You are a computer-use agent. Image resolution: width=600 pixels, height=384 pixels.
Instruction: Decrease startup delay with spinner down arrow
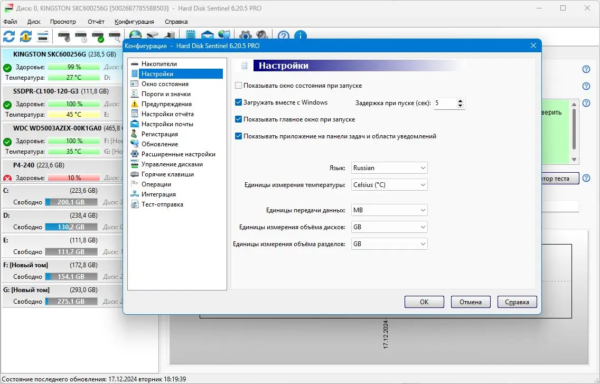pos(461,106)
